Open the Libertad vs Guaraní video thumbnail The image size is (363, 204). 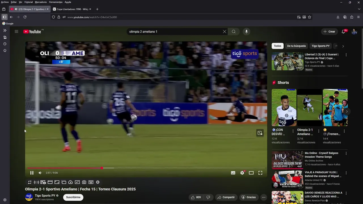(x=288, y=61)
